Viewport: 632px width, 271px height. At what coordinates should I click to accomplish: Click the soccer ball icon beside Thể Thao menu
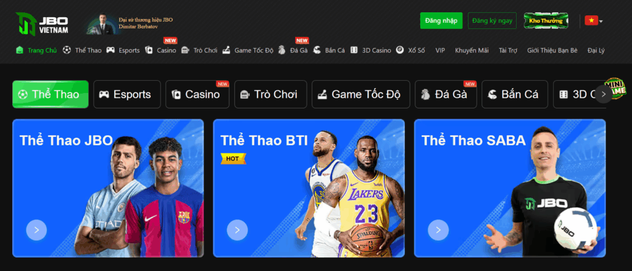point(67,51)
